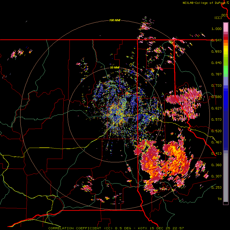This screenshot has width=230, height=230.
Task: Click the 0.787 scale value
Action: pos(216,74)
